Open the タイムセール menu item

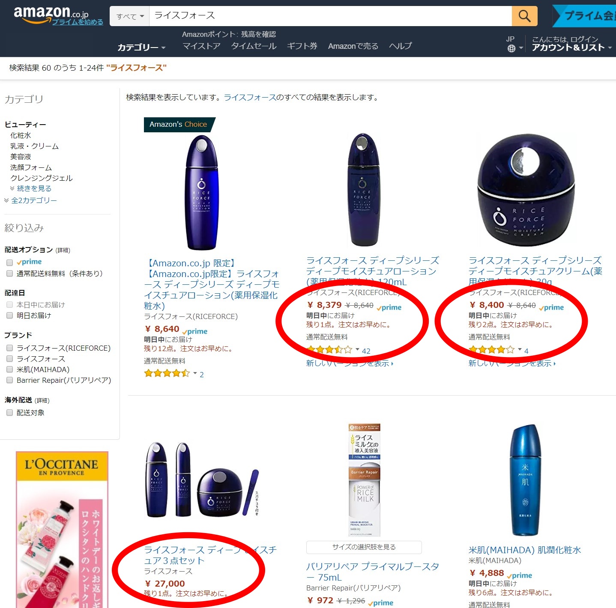[254, 46]
